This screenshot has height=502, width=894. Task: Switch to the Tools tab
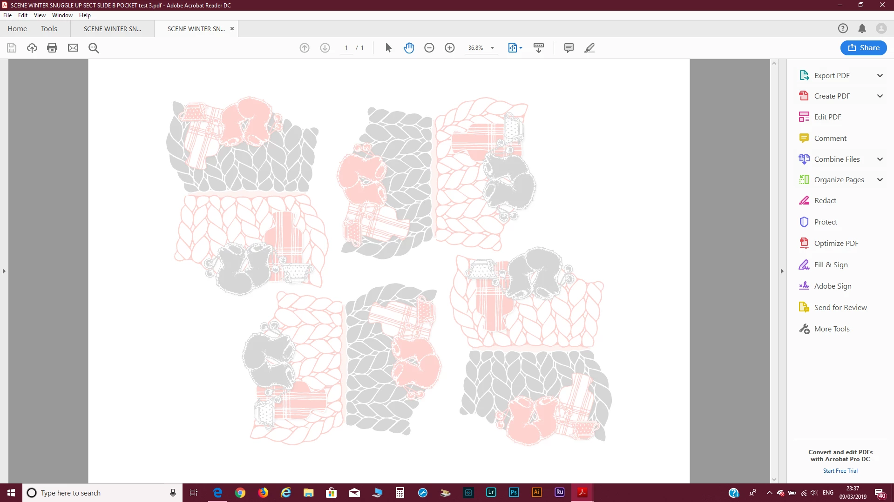[x=49, y=29]
